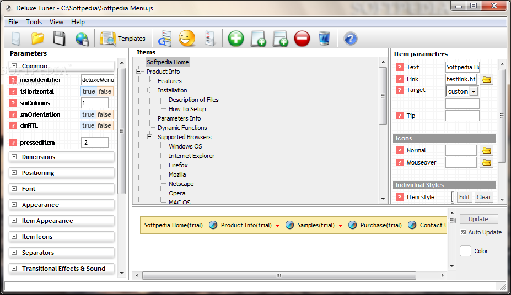Expand the Positioning section
The image size is (511, 295).
coord(14,172)
